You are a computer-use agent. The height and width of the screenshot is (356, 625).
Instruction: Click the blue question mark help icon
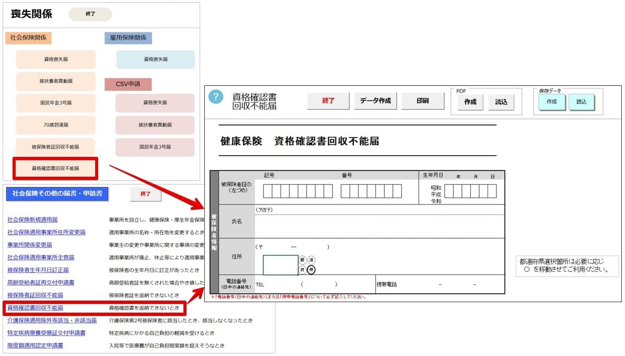pos(216,97)
